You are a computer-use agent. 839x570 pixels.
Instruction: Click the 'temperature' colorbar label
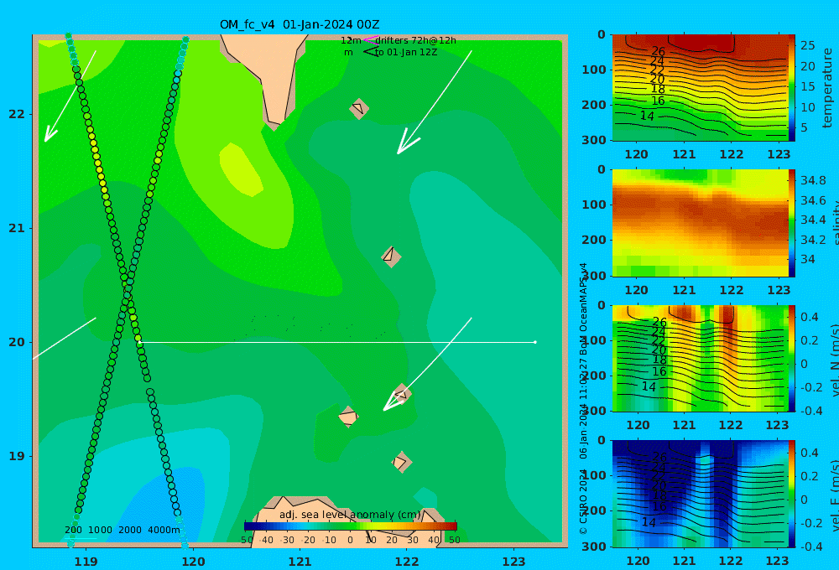[827, 88]
